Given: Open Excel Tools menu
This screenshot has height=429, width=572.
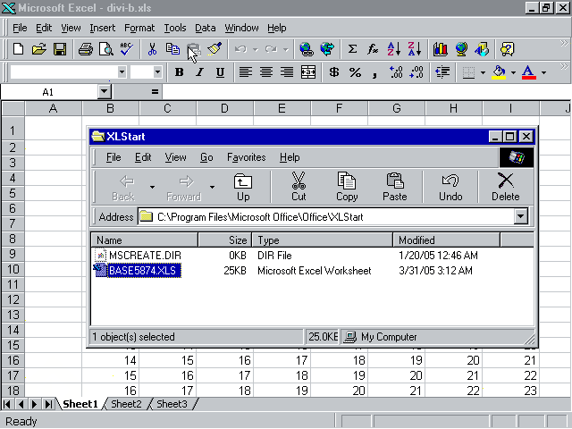Looking at the screenshot, I should click(x=175, y=28).
